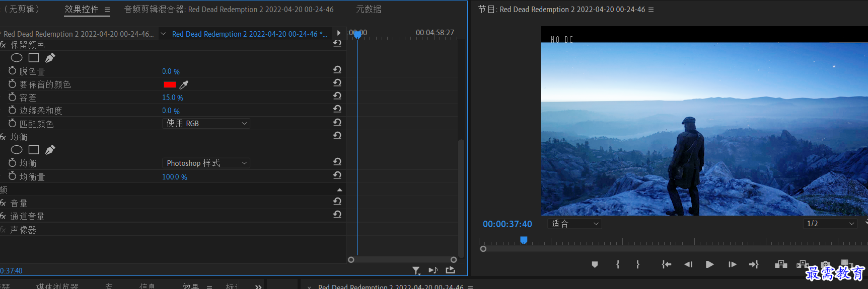This screenshot has width=868, height=289.
Task: Click the 00:00:37:40 playhead timecode
Action: [508, 224]
